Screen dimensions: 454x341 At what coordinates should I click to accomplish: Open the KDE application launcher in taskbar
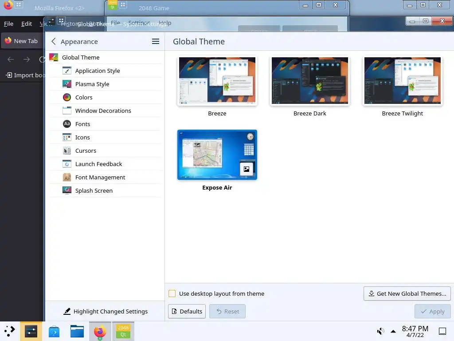pyautogui.click(x=10, y=331)
